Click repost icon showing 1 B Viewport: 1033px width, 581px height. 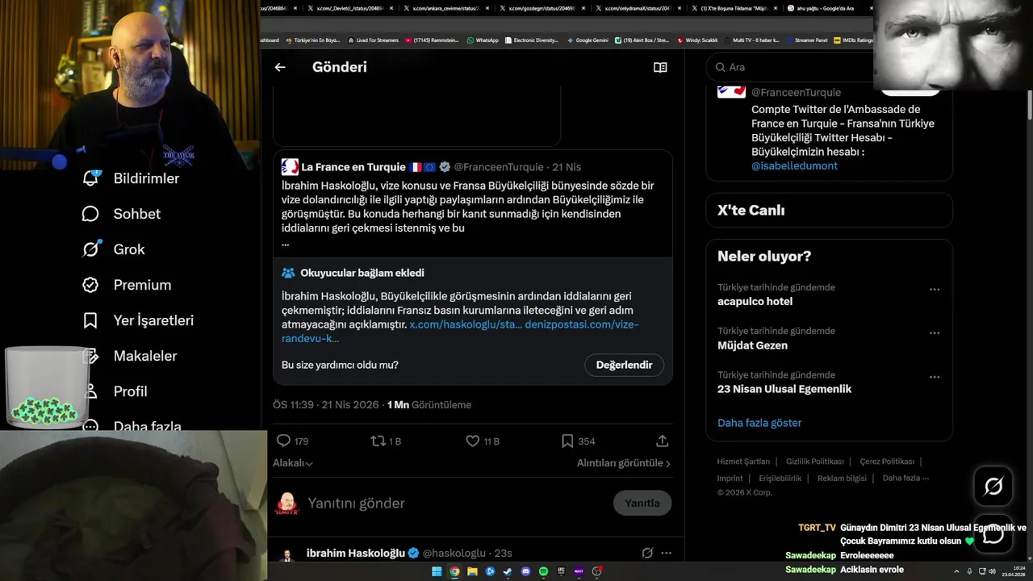377,441
